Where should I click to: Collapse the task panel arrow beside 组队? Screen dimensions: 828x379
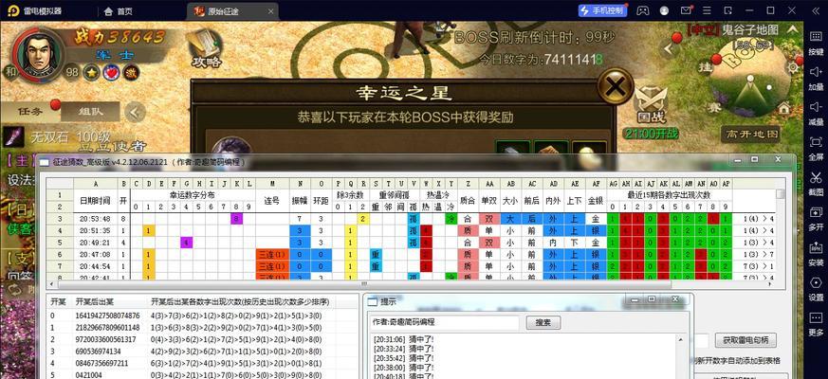(137, 112)
